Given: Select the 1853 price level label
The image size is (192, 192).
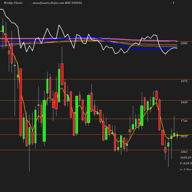Looking at the screenshot, I should tap(184, 102).
